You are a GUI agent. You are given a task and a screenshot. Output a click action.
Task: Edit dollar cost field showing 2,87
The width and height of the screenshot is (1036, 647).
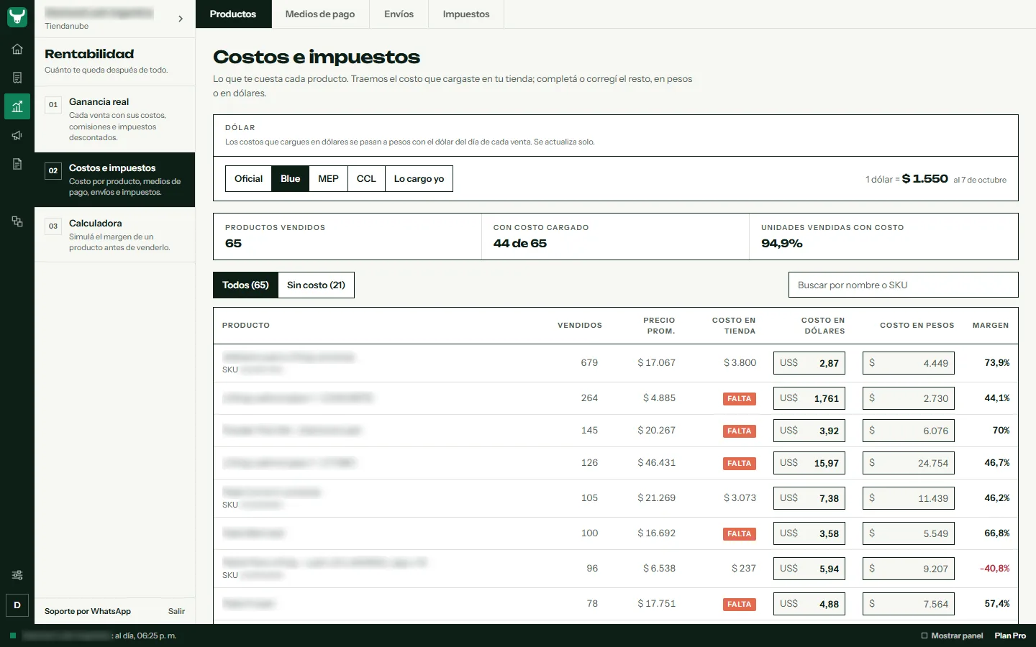[x=809, y=363]
